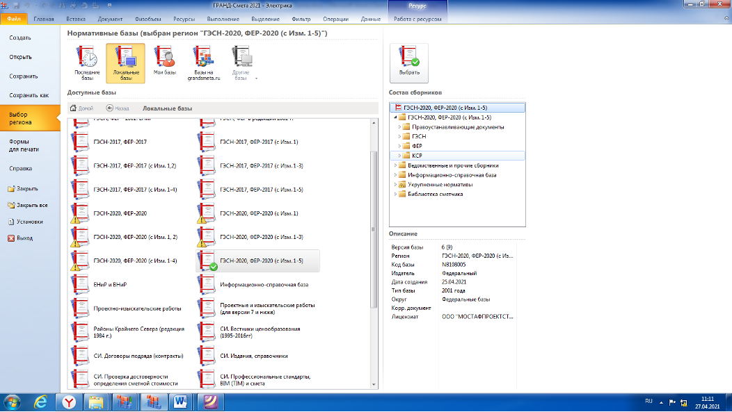Expand Ведомственные и прочие сборники
This screenshot has height=412, width=732.
click(x=395, y=165)
